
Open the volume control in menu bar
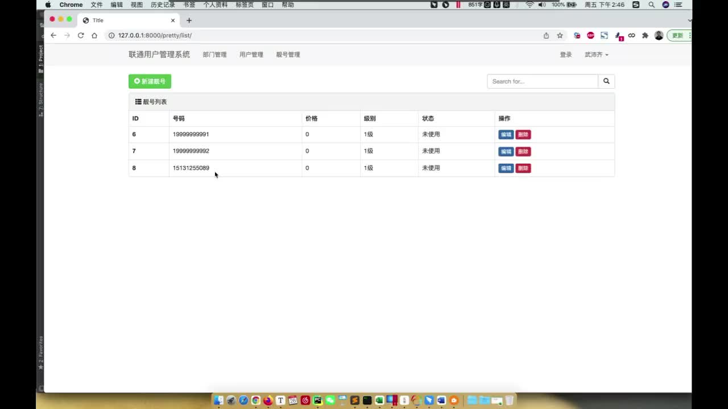[542, 5]
